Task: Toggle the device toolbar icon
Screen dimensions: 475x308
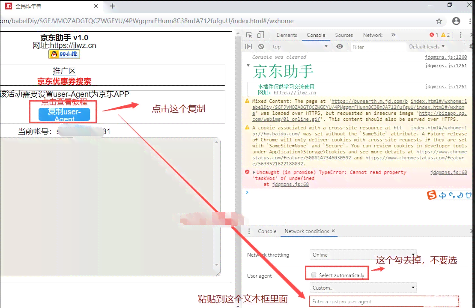Action: [x=260, y=35]
